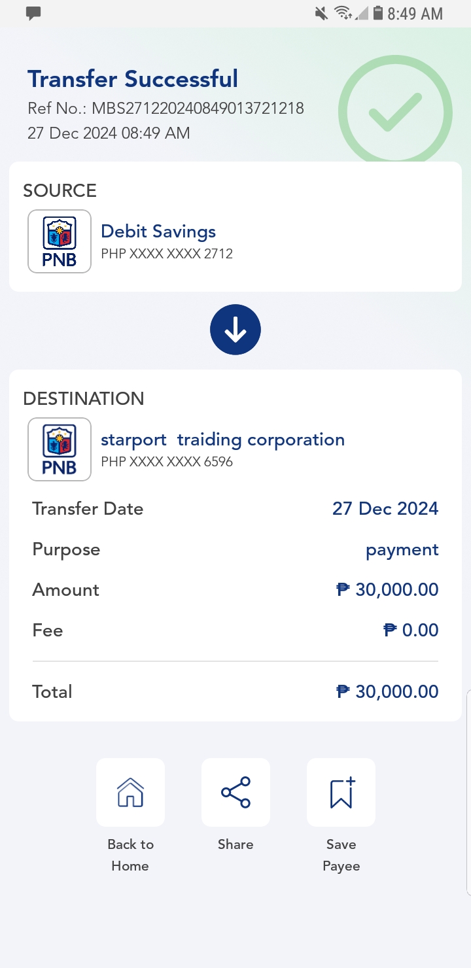The width and height of the screenshot is (471, 968).
Task: Tap the Debit Savings account name
Action: [x=158, y=232]
